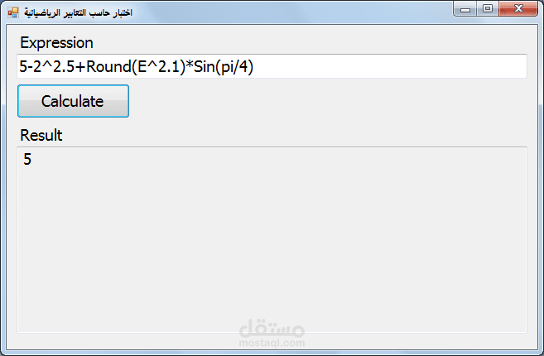Click the Result label
Screen dimensions: 544x356
[41, 135]
